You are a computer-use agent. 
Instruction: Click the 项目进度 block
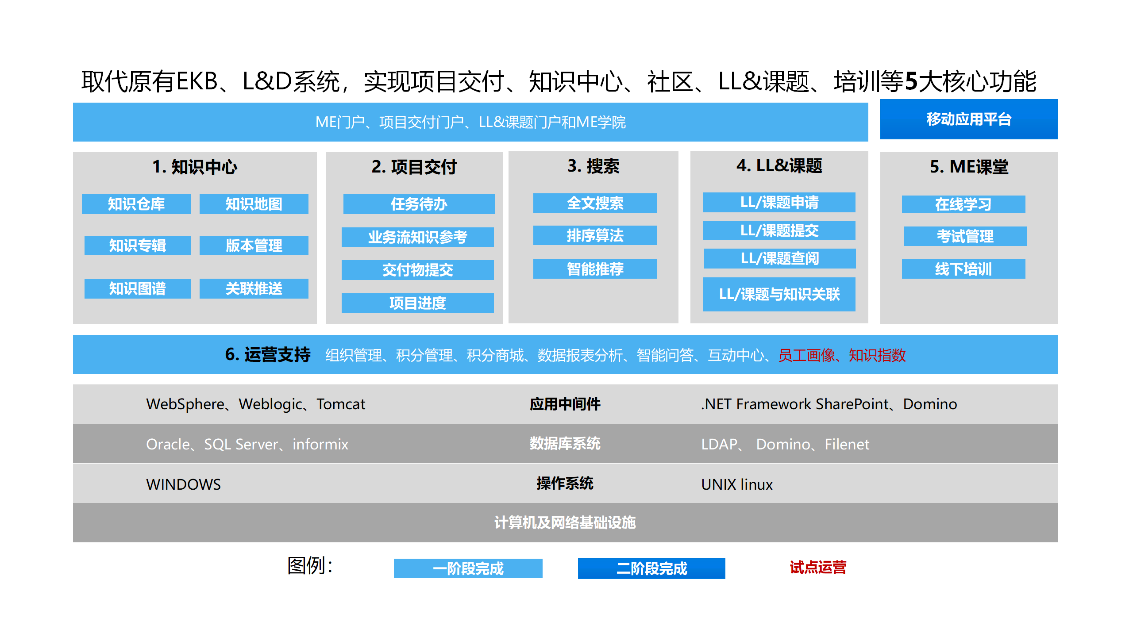point(418,303)
